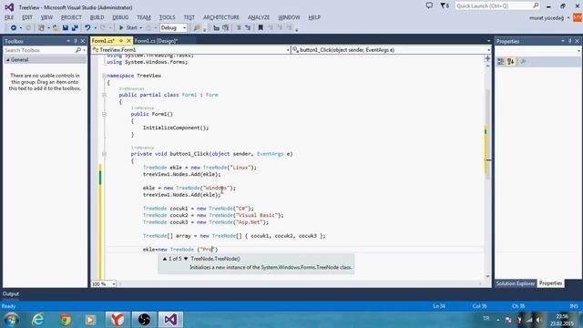
Task: Show the previous TreeNode overload in tooltip
Action: point(165,259)
